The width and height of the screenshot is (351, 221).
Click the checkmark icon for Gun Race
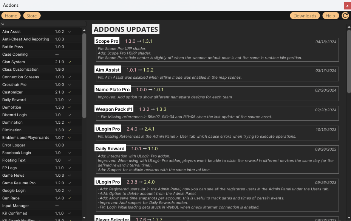(x=70, y=198)
